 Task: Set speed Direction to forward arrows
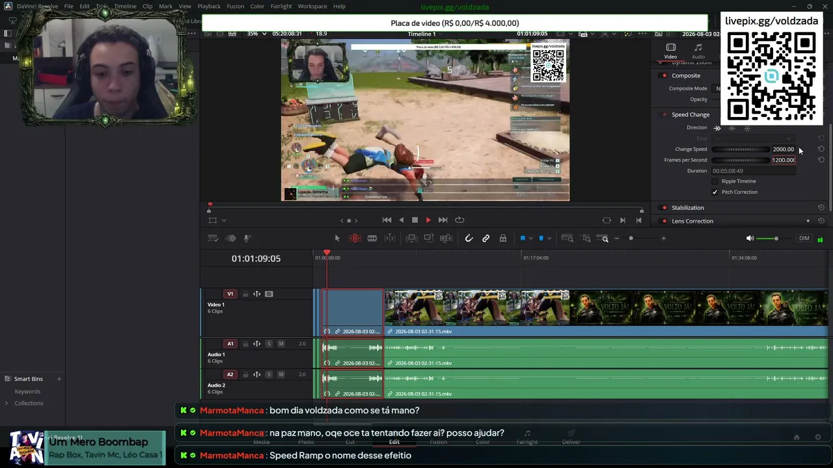(x=717, y=128)
